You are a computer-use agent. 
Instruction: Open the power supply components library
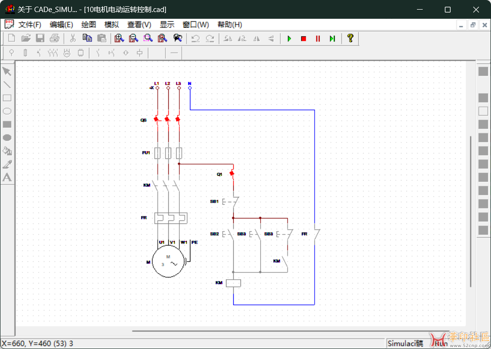coord(12,52)
